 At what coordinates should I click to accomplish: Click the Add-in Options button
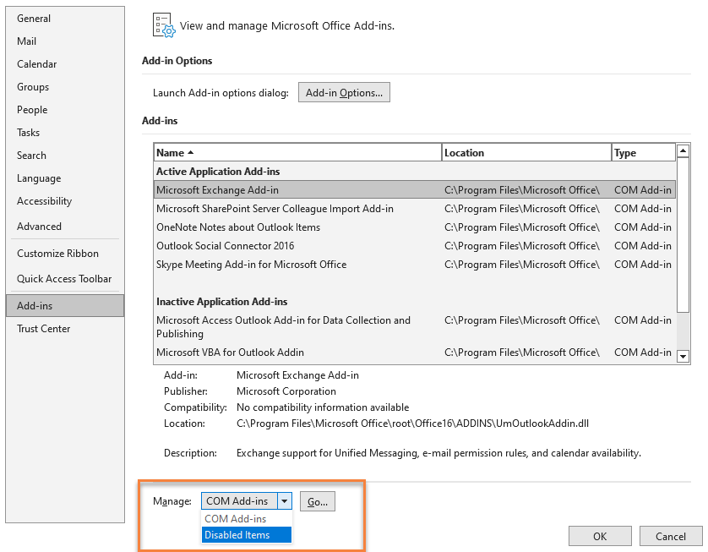tap(344, 93)
